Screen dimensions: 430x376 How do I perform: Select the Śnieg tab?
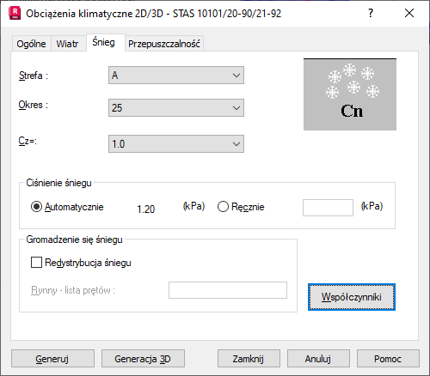(x=103, y=42)
